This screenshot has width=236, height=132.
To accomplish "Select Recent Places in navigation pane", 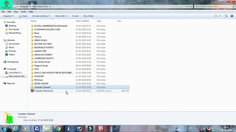I will click(x=15, y=33).
